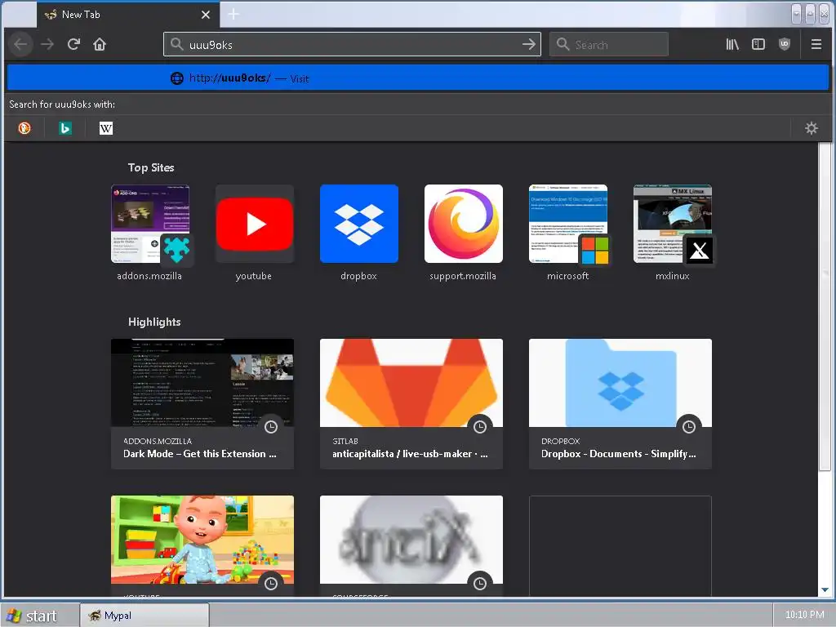
Task: Close the New Tab tab
Action: point(206,15)
